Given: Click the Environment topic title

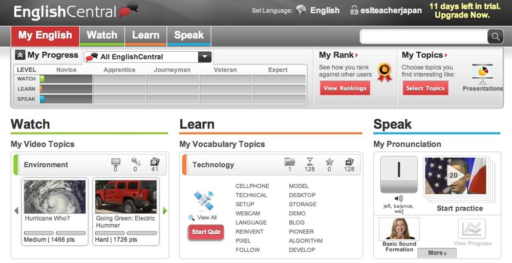Looking at the screenshot, I should 46,165.
